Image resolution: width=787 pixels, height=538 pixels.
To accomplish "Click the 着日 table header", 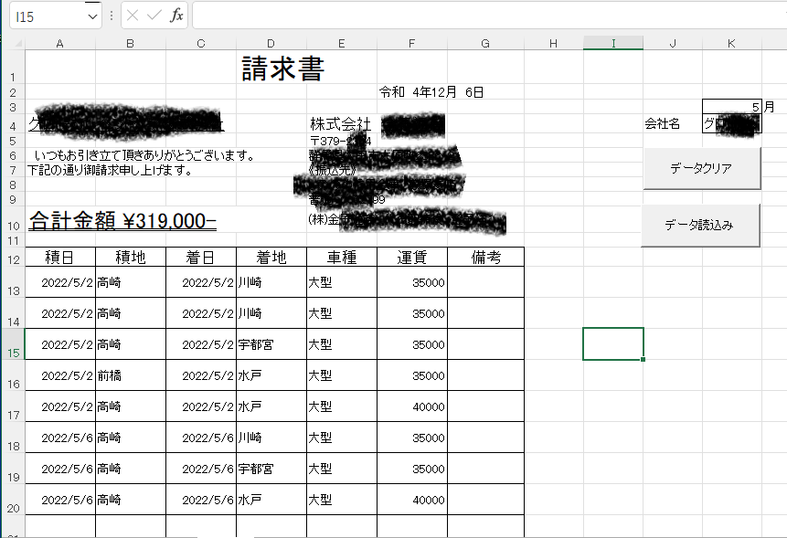I will pyautogui.click(x=201, y=258).
